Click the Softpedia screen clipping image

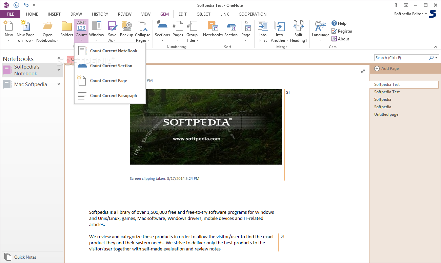[206, 127]
